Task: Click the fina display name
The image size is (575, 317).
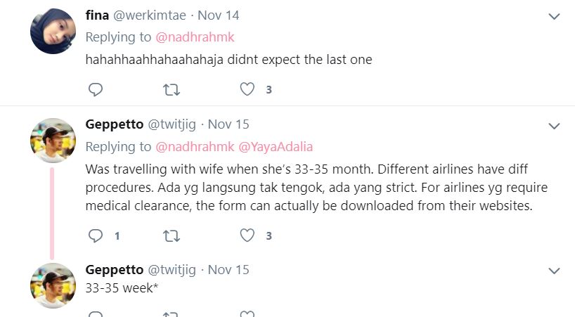Action: pos(97,15)
